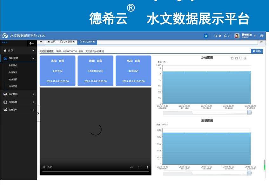Click the 流量 status card
This screenshot has height=185, width=269.
tap(95, 71)
